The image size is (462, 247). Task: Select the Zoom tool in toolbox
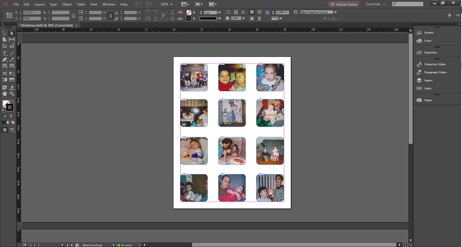pyautogui.click(x=12, y=94)
